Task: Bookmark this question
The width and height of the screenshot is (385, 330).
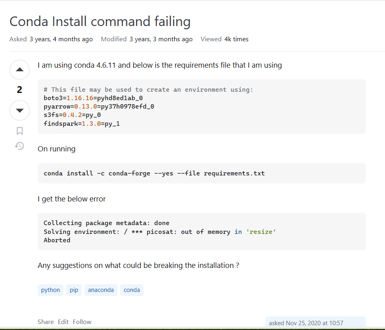Action: pos(20,131)
